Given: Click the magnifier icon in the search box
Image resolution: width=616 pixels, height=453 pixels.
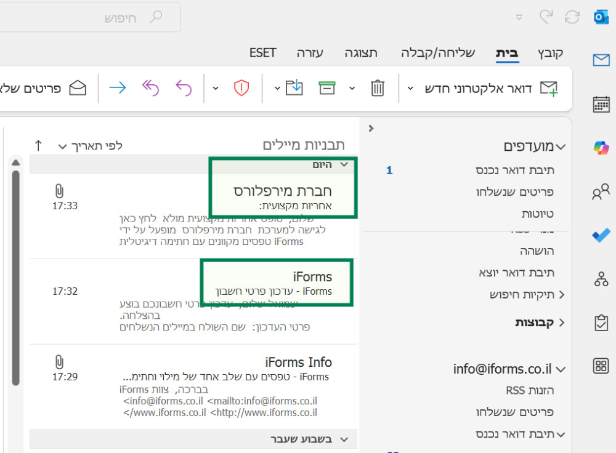Looking at the screenshot, I should (x=156, y=17).
